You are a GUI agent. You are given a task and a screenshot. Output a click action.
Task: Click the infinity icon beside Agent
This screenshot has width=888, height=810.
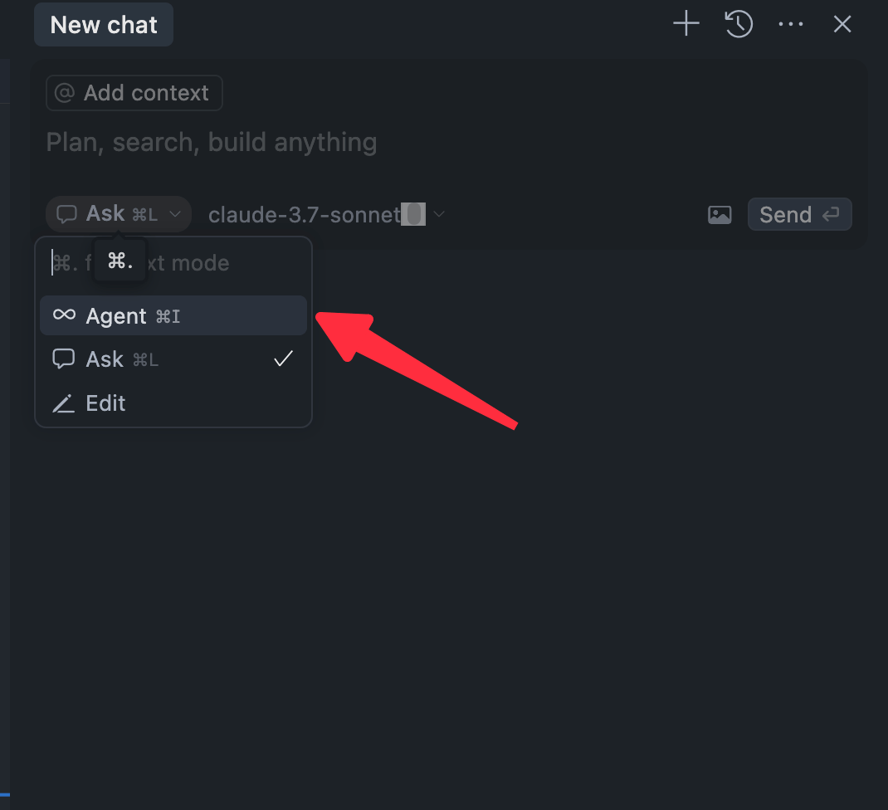[x=64, y=315]
